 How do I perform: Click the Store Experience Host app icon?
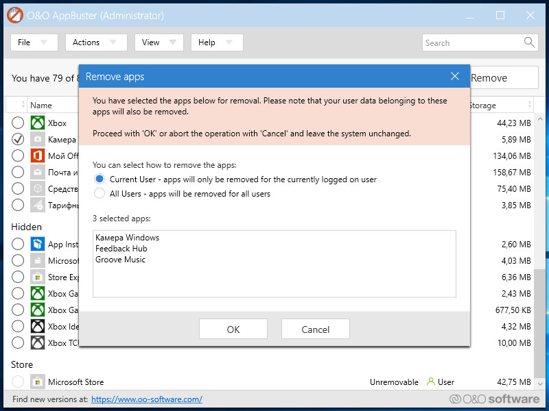(x=38, y=277)
